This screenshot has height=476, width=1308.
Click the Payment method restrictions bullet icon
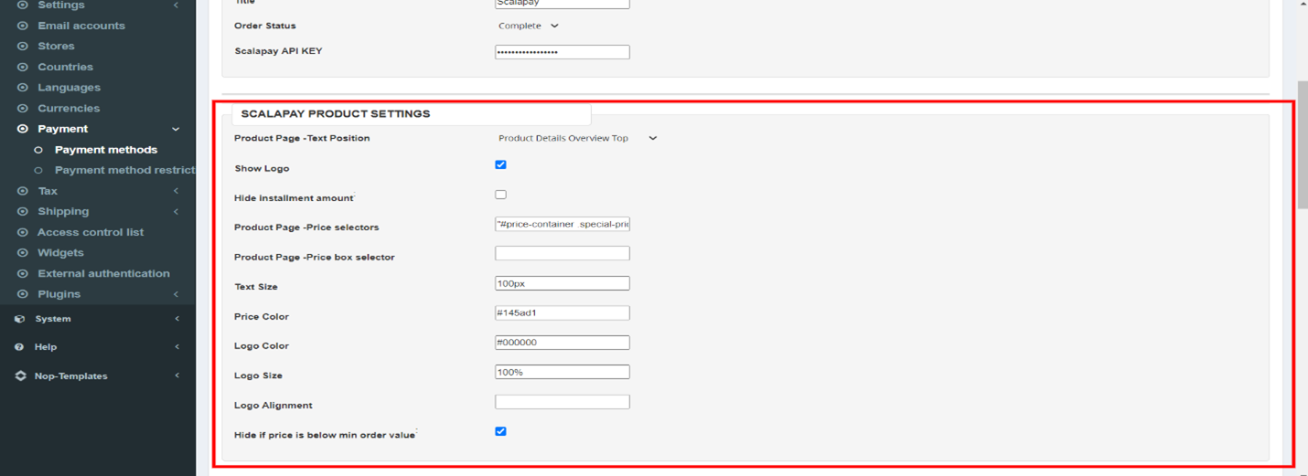(x=38, y=170)
